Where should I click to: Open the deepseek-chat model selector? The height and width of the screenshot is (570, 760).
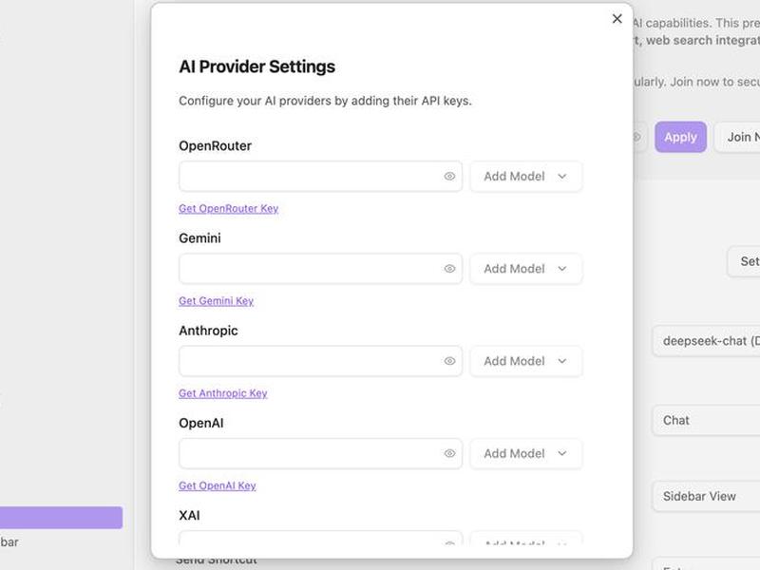click(706, 341)
